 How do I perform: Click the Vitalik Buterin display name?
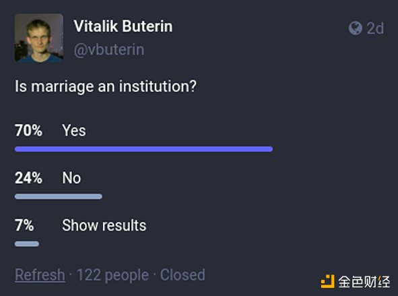pyautogui.click(x=123, y=26)
